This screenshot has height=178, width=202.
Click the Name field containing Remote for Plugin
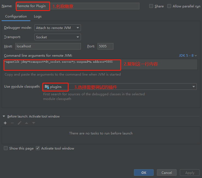coord(78,6)
